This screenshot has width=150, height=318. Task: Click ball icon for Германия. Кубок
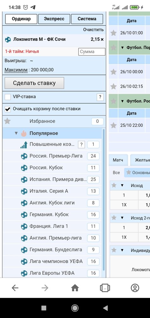[x=24, y=215]
